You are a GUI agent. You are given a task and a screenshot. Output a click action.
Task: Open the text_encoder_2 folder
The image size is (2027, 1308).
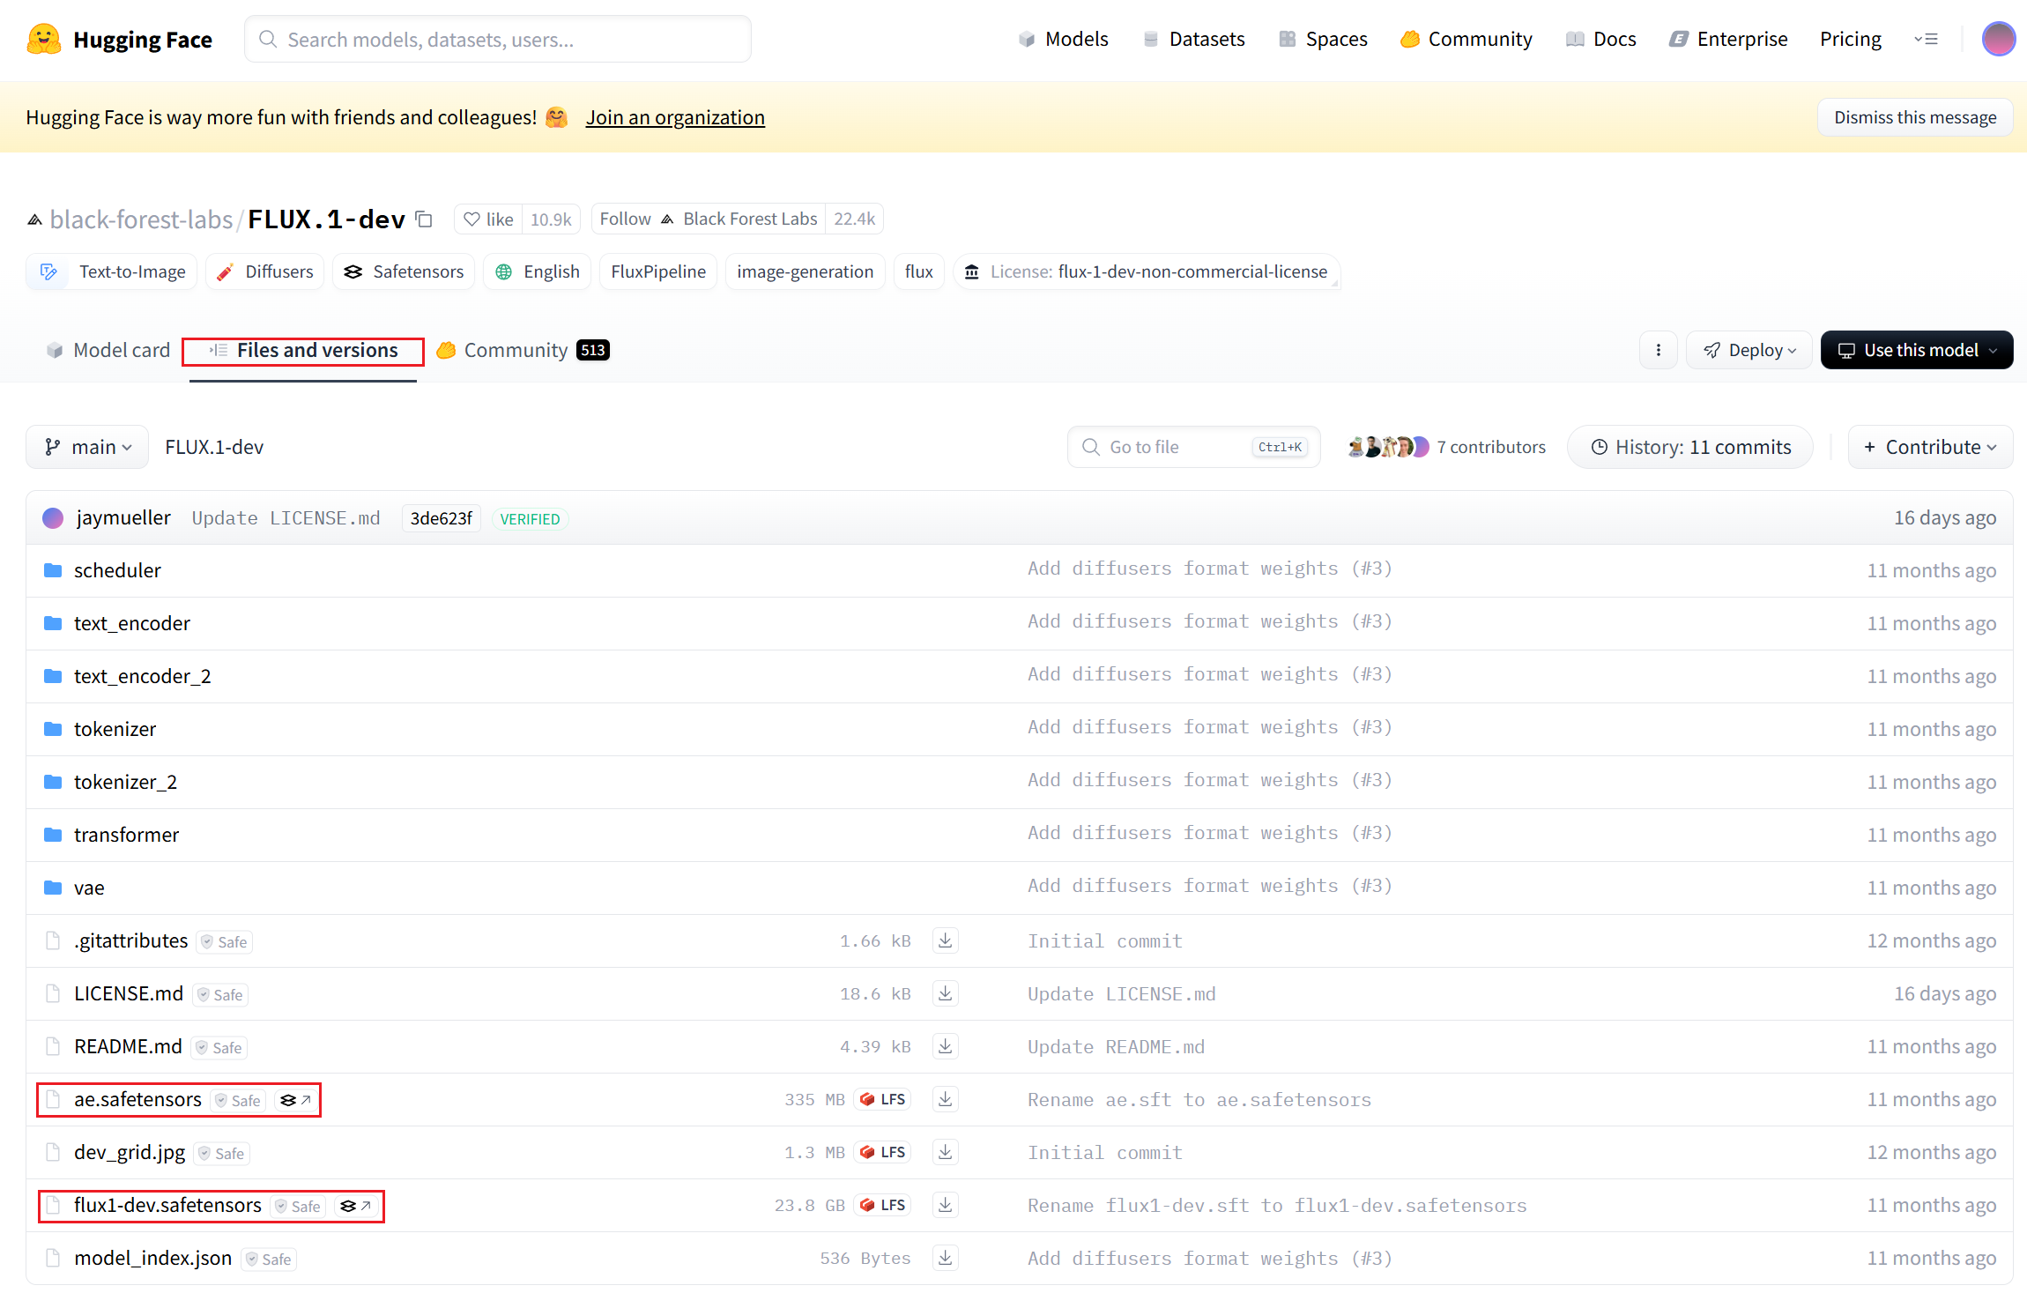click(142, 676)
